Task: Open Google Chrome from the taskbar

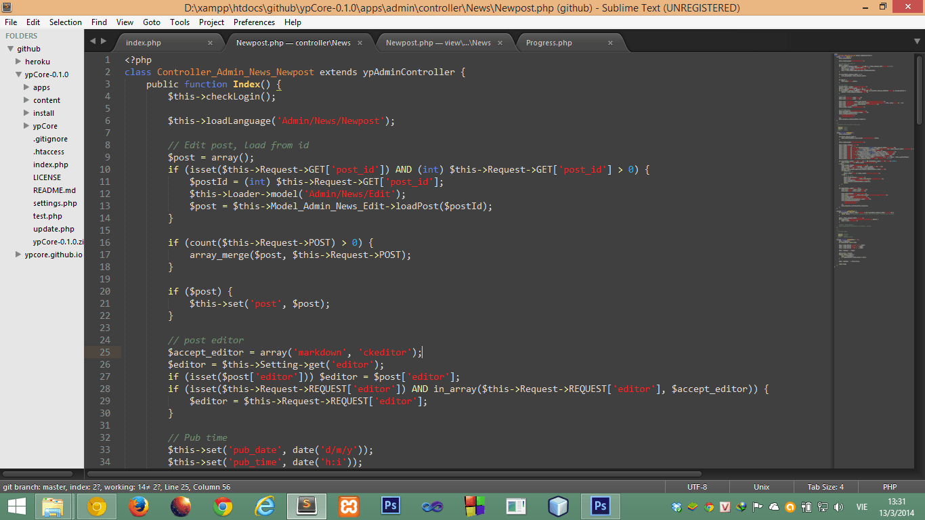Action: [223, 506]
